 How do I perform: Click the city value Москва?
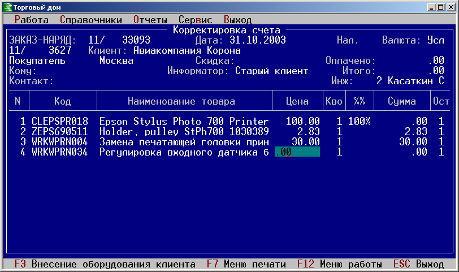(x=116, y=61)
